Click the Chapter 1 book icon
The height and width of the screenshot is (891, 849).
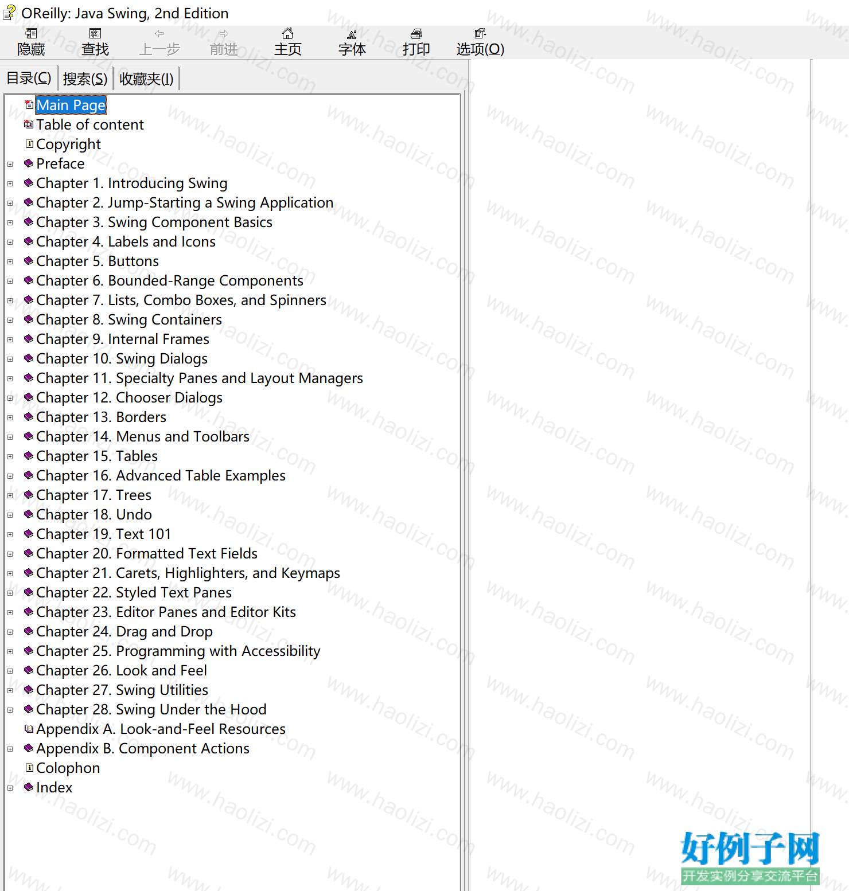[29, 183]
